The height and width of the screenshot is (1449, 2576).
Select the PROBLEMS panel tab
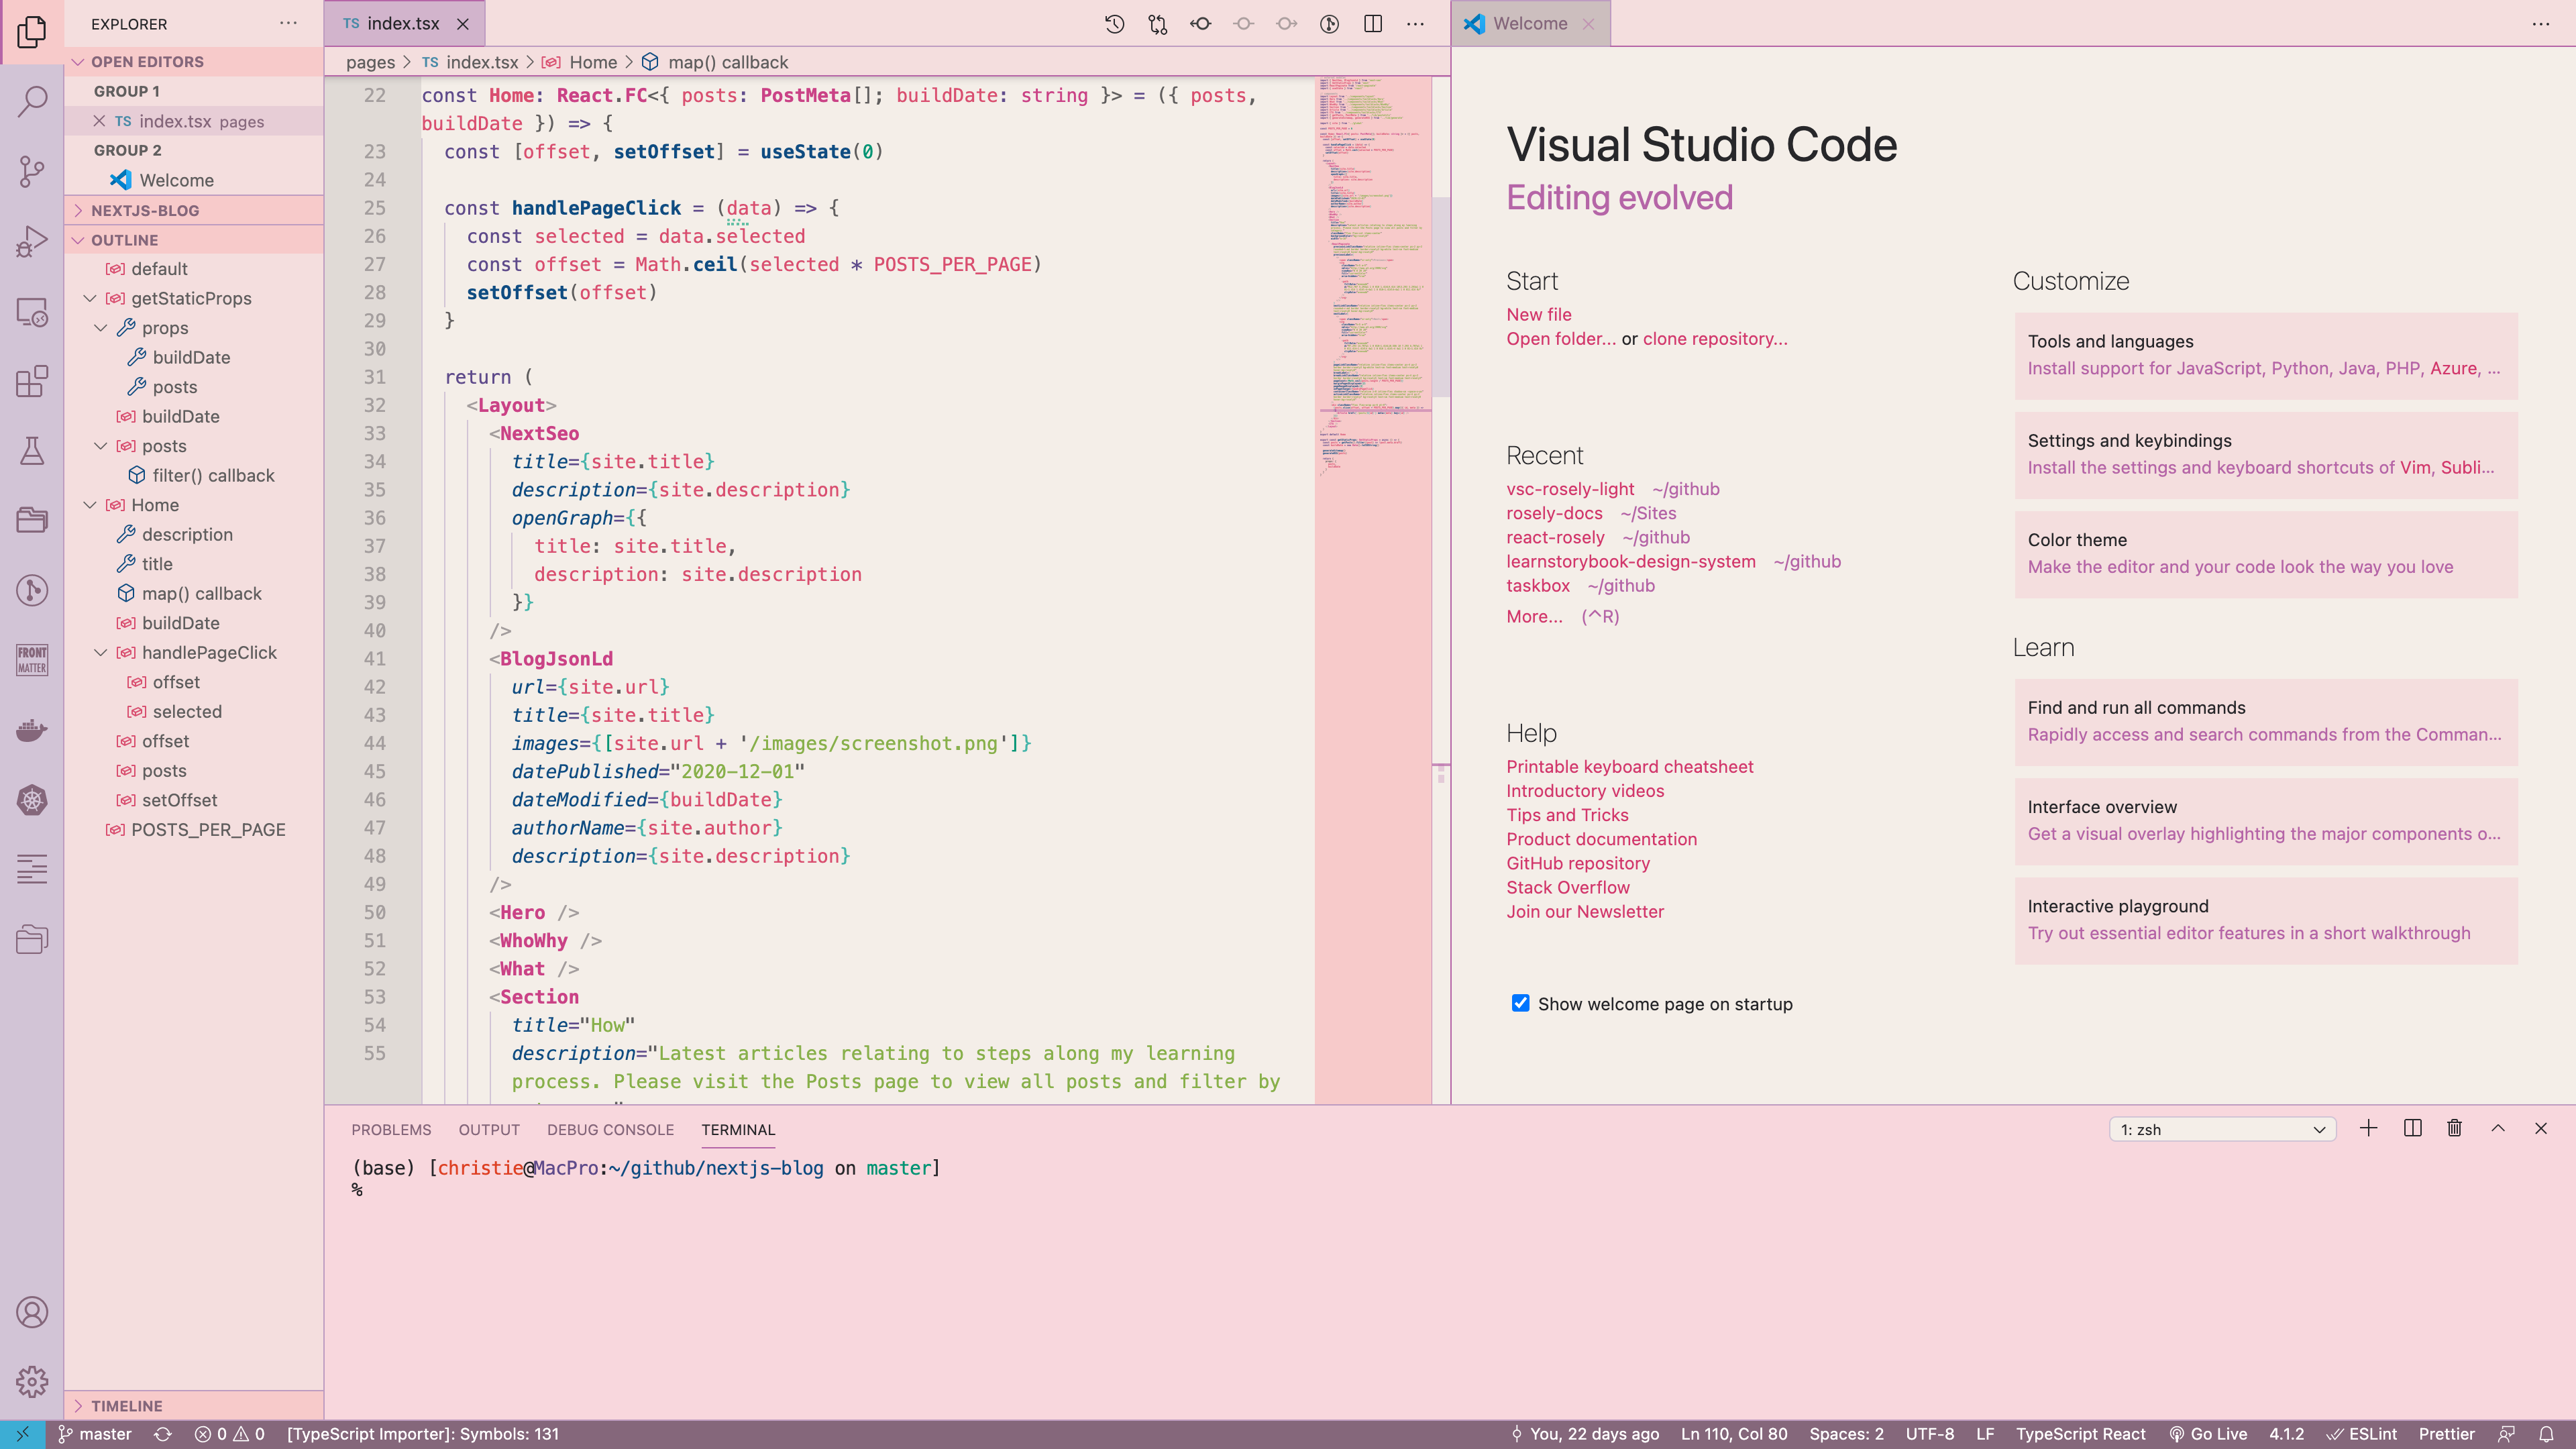point(391,1129)
